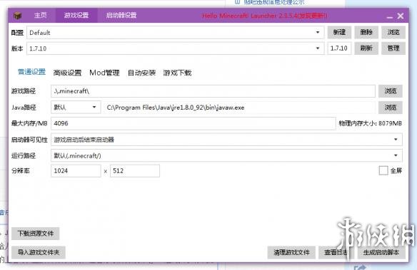417x270 pixels.
Task: Expand the 运行路径 dropdown
Action: click(x=226, y=156)
